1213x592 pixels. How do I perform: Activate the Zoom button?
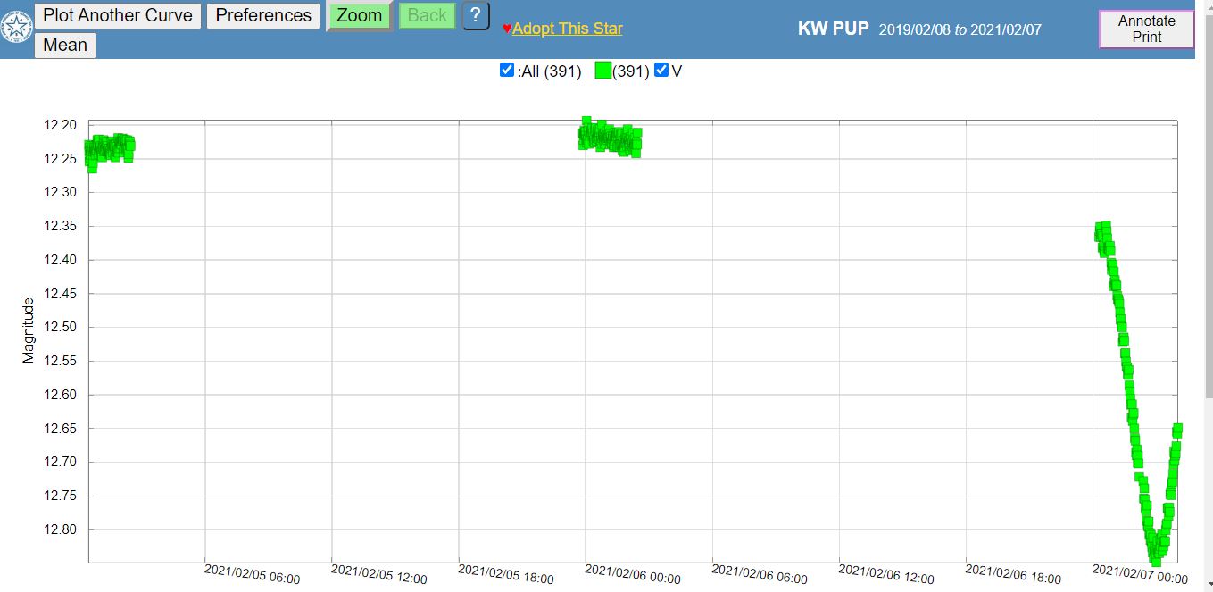click(x=359, y=15)
